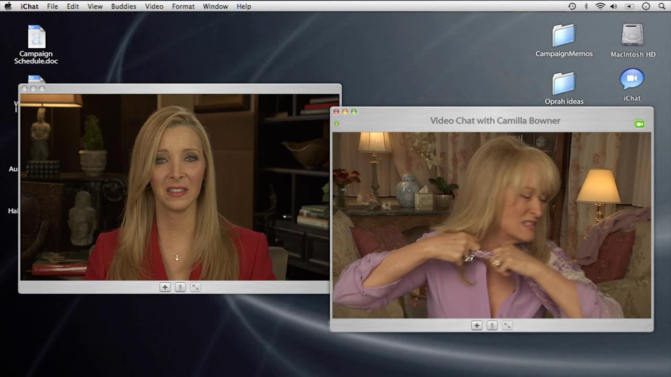Mute the microphone in Camilla Bowner chat

[492, 326]
